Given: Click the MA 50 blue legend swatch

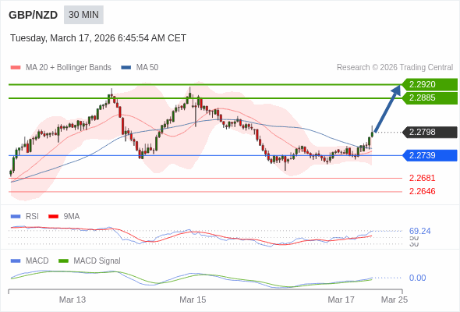Looking at the screenshot, I should (126, 68).
